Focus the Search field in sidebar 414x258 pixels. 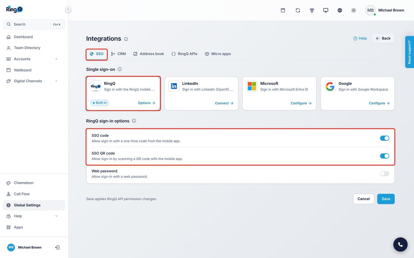(34, 24)
